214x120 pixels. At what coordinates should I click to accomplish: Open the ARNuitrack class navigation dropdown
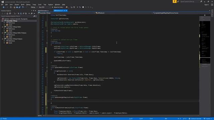tap(124, 13)
